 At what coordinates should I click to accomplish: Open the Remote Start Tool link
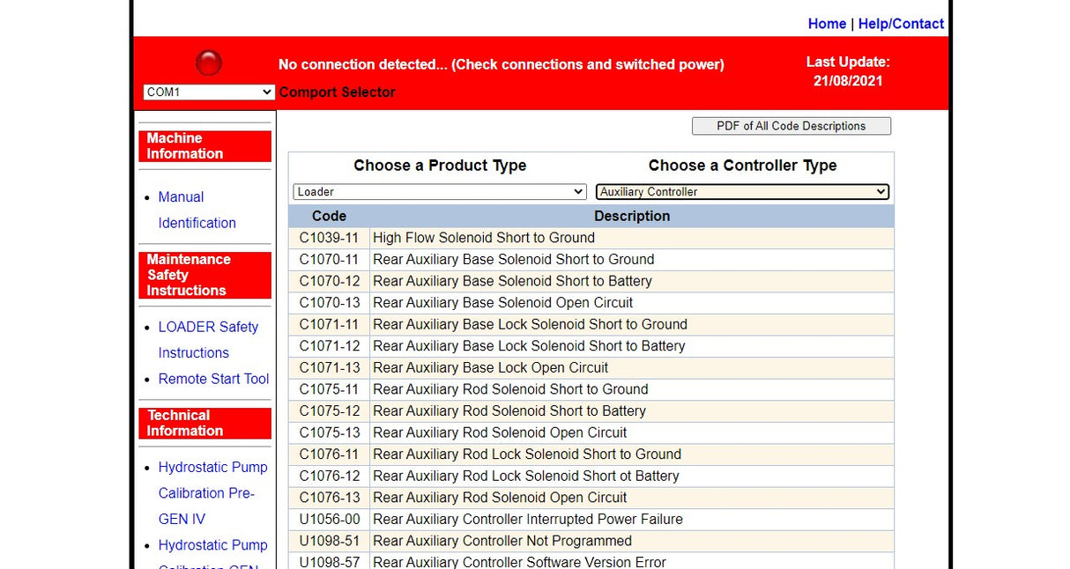[x=213, y=379]
